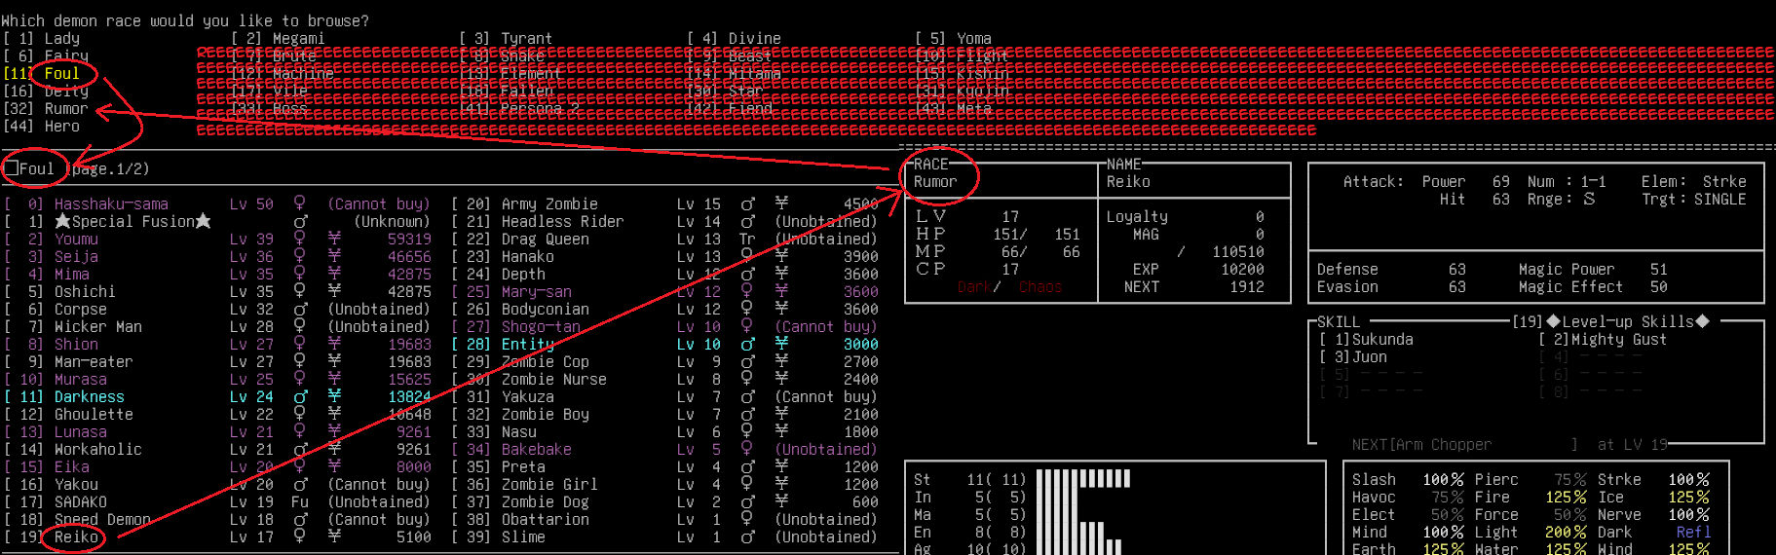Select the Mima entry
This screenshot has width=1776, height=555.
(x=216, y=275)
